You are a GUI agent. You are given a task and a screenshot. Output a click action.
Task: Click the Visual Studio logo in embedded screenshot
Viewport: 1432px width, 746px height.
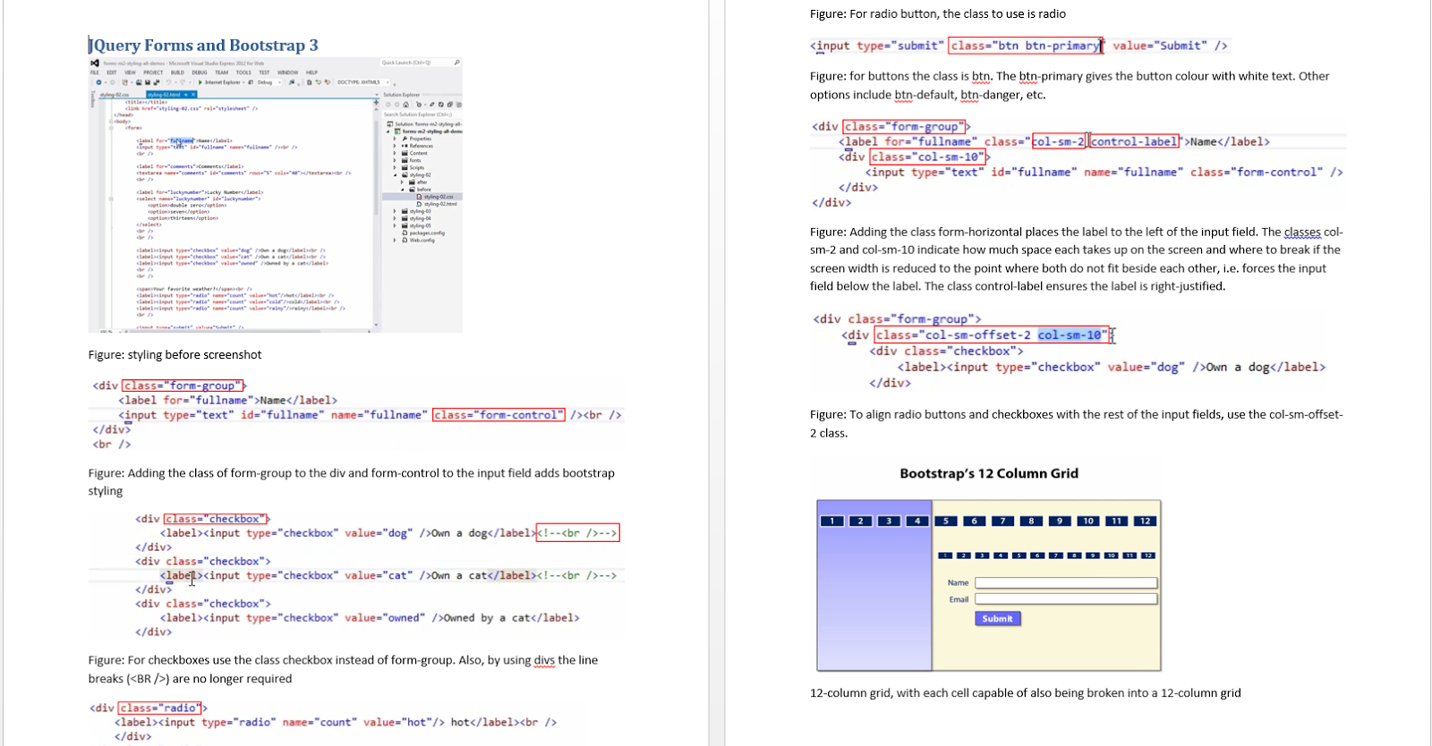95,63
